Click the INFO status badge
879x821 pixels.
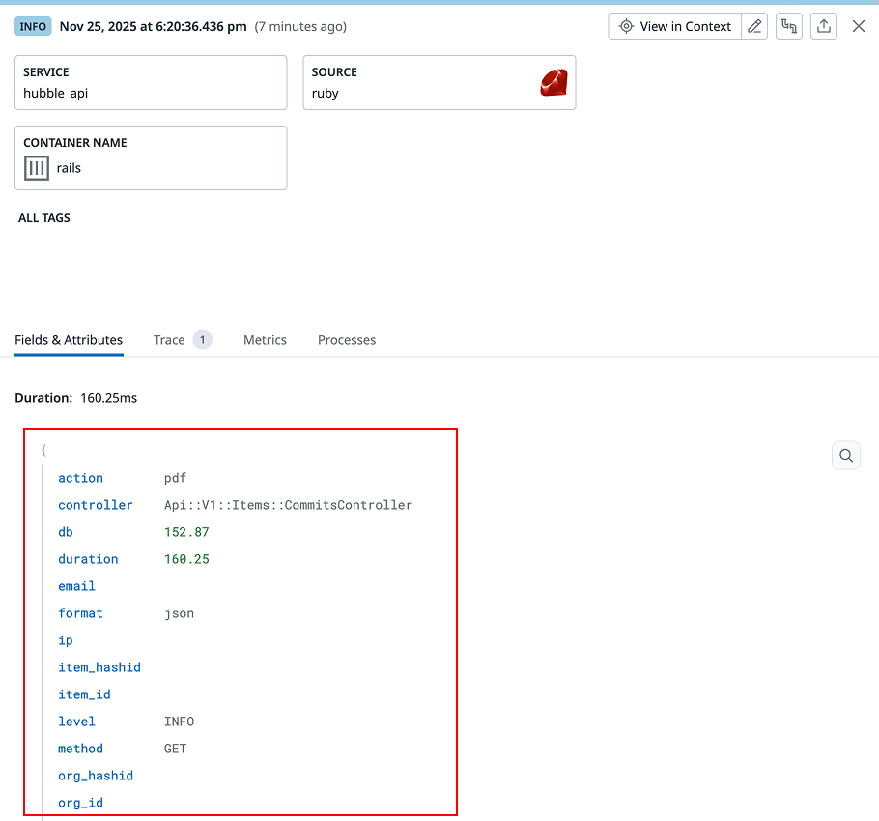[33, 26]
